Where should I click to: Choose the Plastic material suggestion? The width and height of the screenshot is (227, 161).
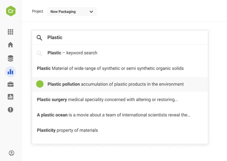(x=110, y=68)
